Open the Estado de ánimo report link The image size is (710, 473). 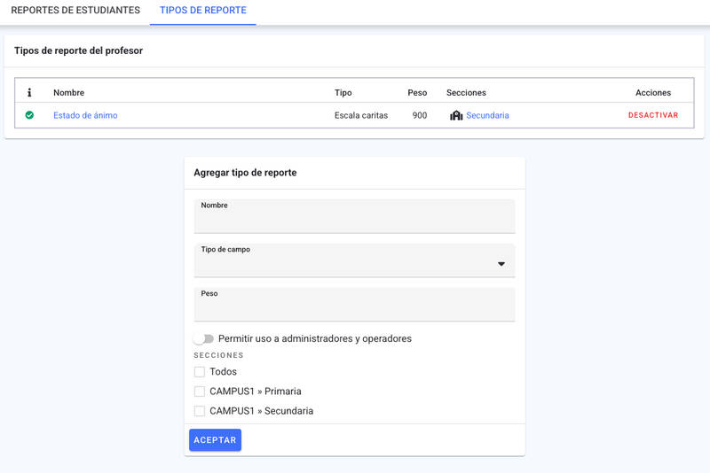coord(85,115)
